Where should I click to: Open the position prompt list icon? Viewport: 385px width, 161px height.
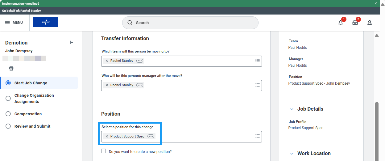point(258,136)
